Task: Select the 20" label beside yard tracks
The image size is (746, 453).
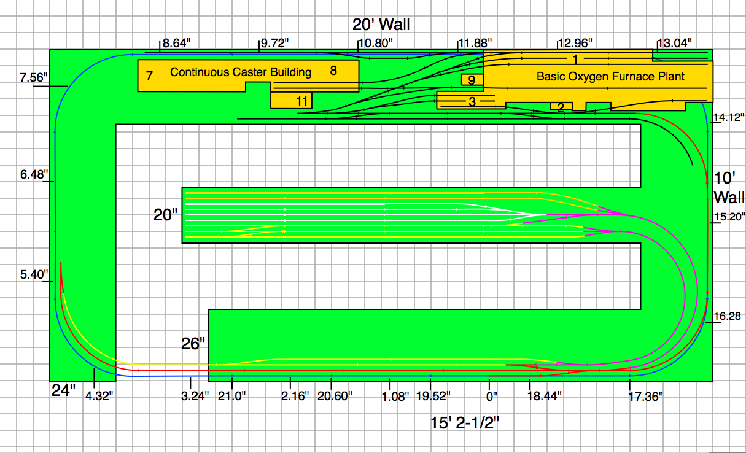Action: pos(166,215)
